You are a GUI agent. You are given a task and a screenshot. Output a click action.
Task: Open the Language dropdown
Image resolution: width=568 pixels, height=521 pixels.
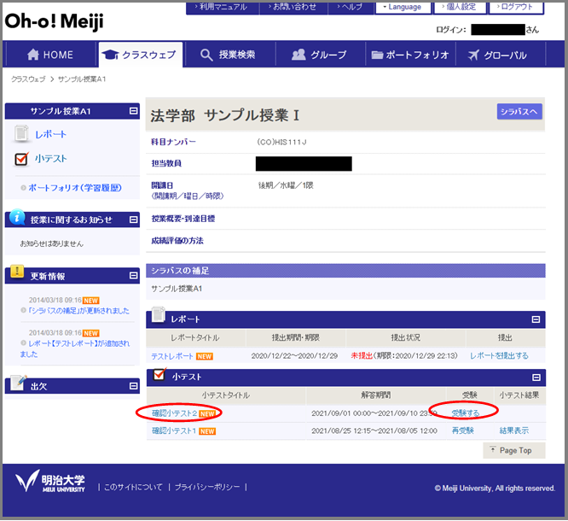click(x=403, y=7)
